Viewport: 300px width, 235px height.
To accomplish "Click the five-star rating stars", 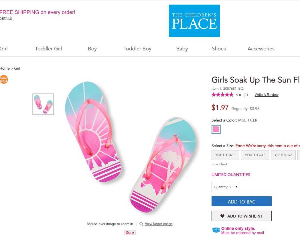I will [222, 94].
